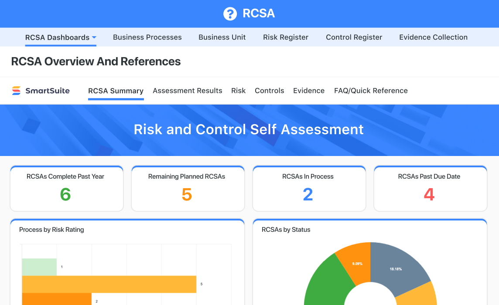The height and width of the screenshot is (305, 499).
Task: Click the SmartSuite logo icon
Action: [x=16, y=91]
